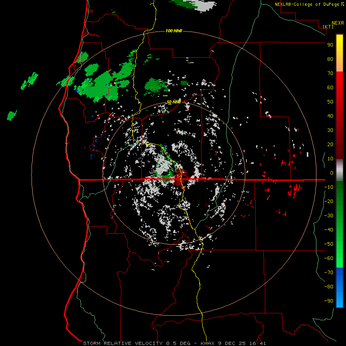Click the 100 NMI range ring label
The image size is (346, 346).
pos(174,31)
